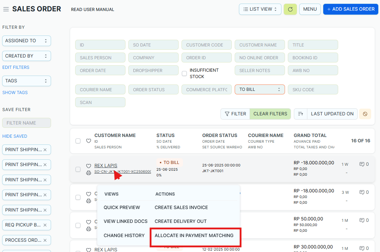Viewport: 380px width, 252px height.
Task: Click the SO DATE filter field
Action: (x=153, y=45)
